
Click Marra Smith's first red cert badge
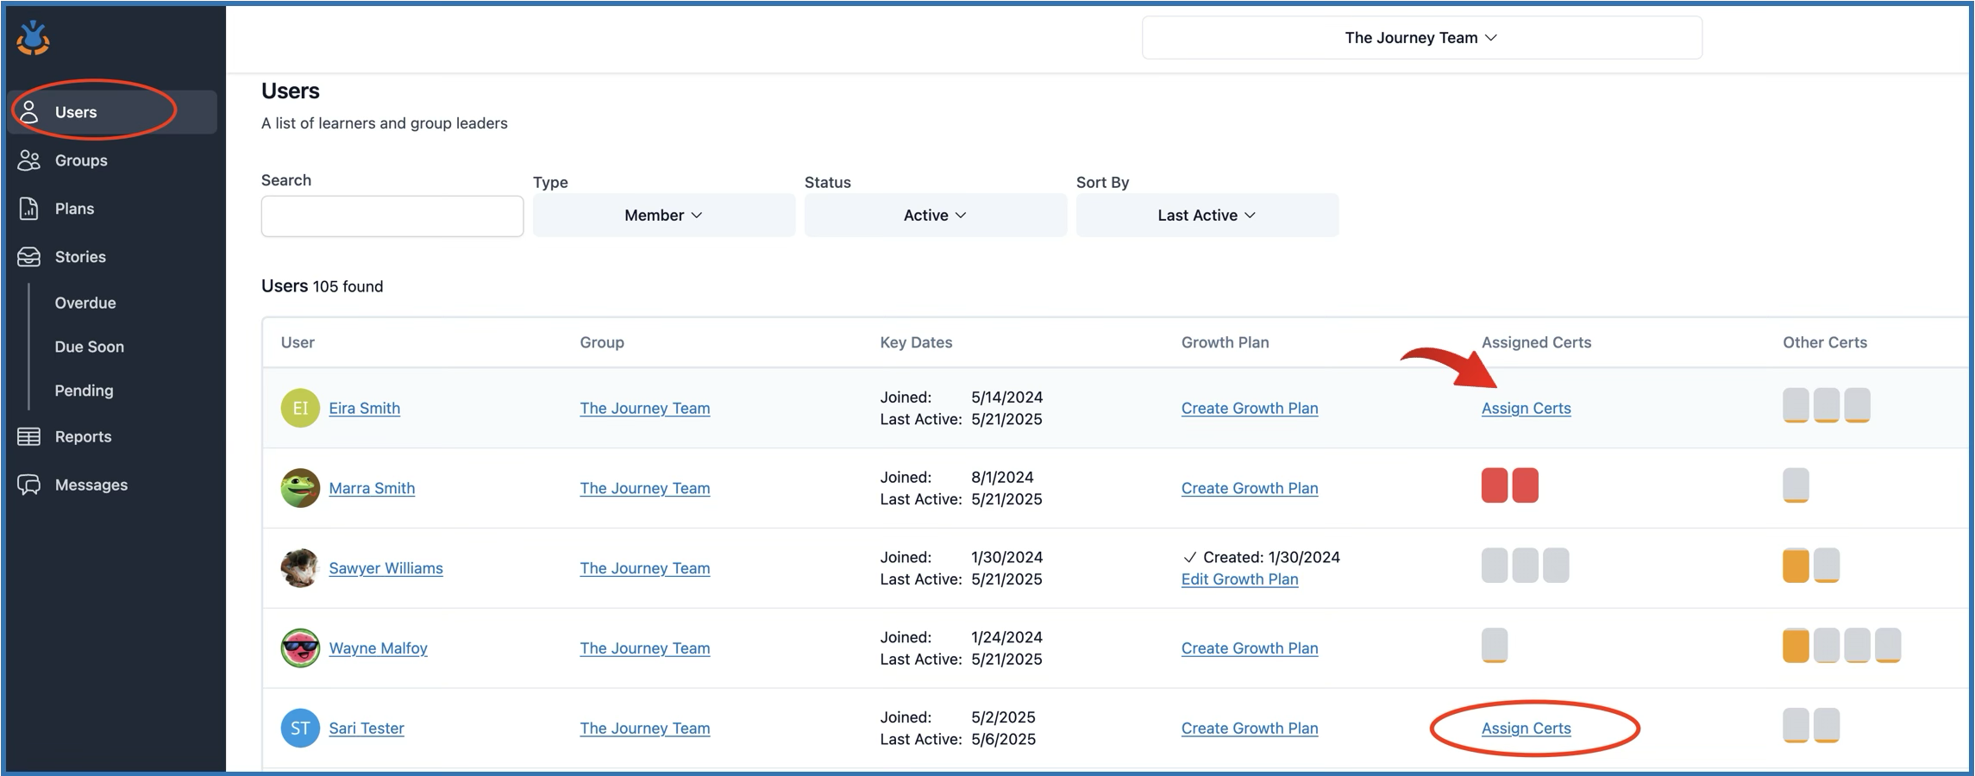coord(1494,485)
